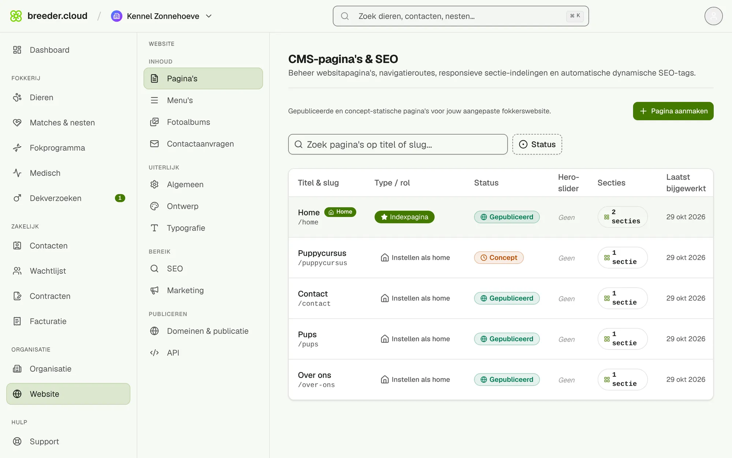This screenshot has height=458, width=732.
Task: Open Website in the main sidebar
Action: click(68, 394)
